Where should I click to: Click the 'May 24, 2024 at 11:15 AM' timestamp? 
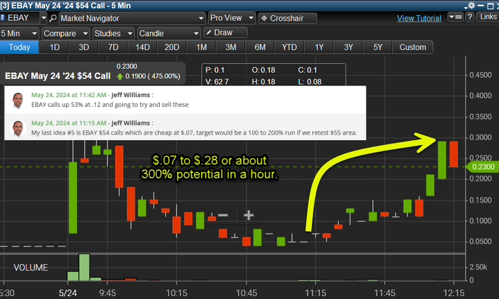pos(69,123)
